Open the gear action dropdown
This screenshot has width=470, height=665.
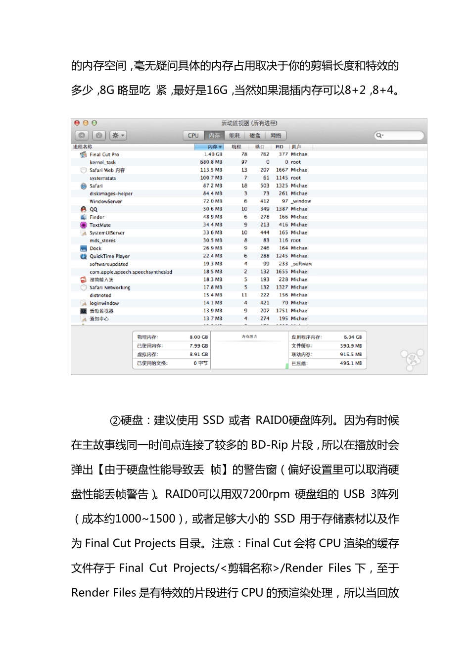coord(118,136)
